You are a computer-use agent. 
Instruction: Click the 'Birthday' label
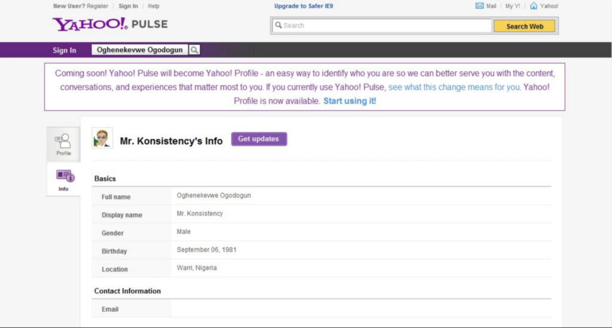114,251
